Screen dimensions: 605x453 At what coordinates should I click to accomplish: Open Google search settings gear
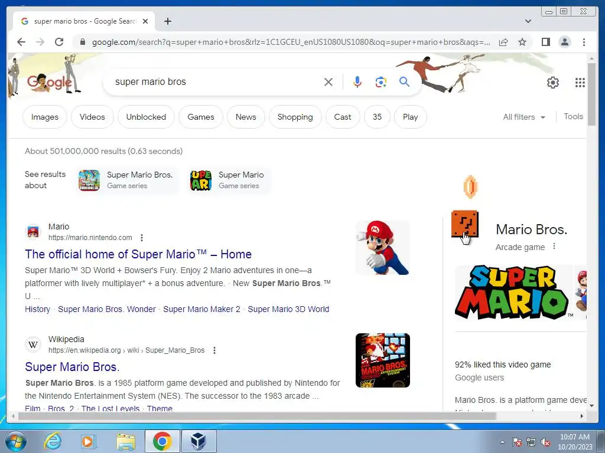tap(553, 83)
